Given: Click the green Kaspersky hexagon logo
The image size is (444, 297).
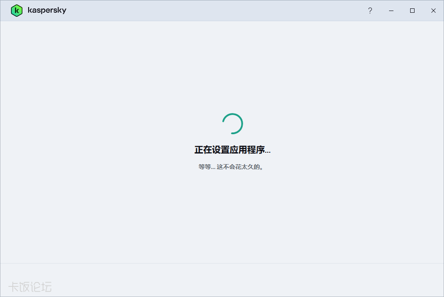Looking at the screenshot, I should pos(17,11).
